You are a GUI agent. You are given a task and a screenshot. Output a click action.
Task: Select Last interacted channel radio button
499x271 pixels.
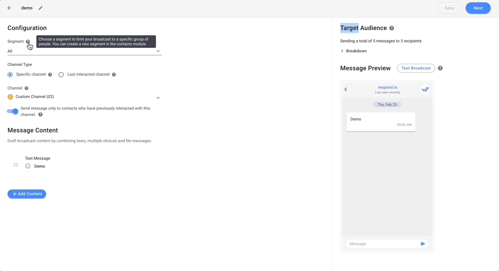61,75
